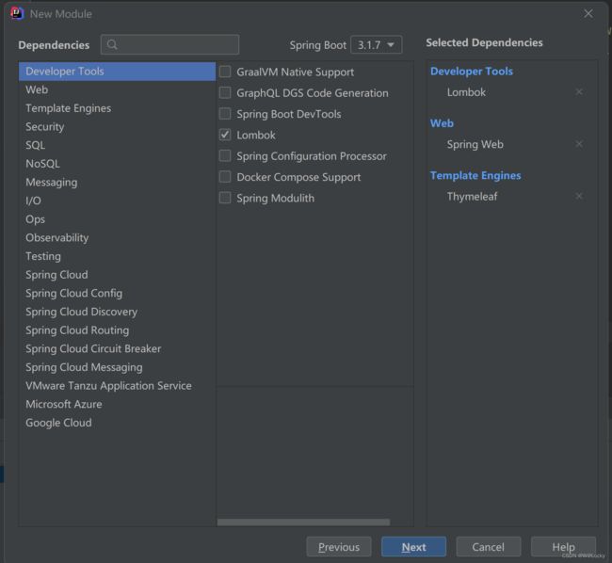The image size is (612, 563).
Task: Click Thymeleaf in Selected Dependencies
Action: pos(473,196)
